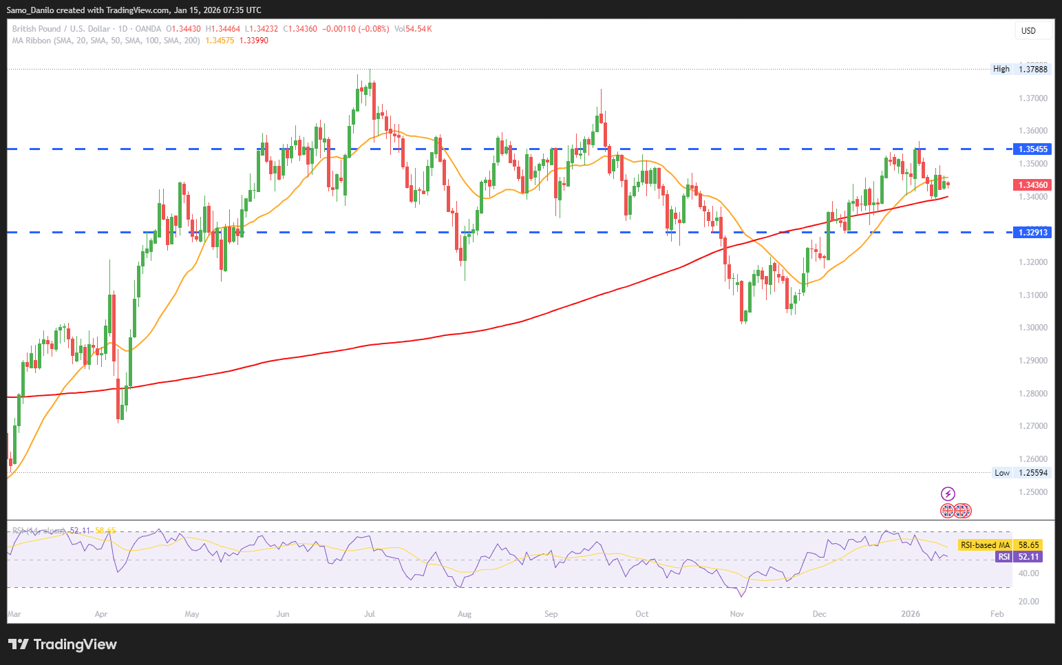The height and width of the screenshot is (665, 1062).
Task: Click the 2026 label on time axis
Action: point(911,614)
